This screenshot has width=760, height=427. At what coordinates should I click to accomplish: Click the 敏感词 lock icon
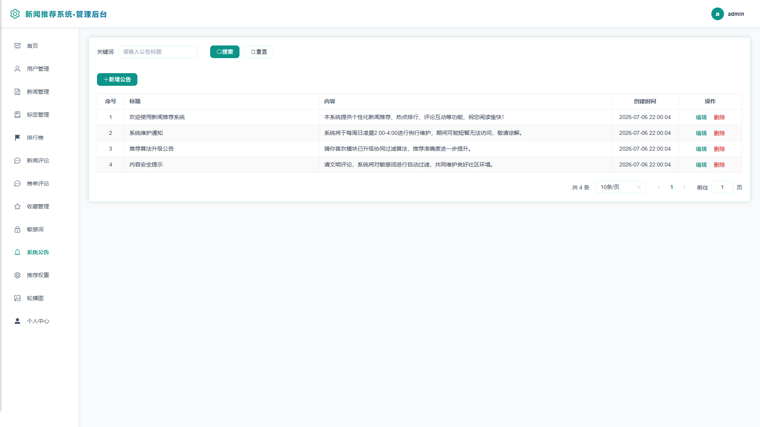17,229
